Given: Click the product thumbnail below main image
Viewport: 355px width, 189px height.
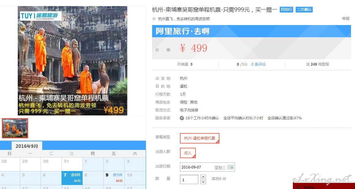Looking at the screenshot, I should tap(15, 128).
